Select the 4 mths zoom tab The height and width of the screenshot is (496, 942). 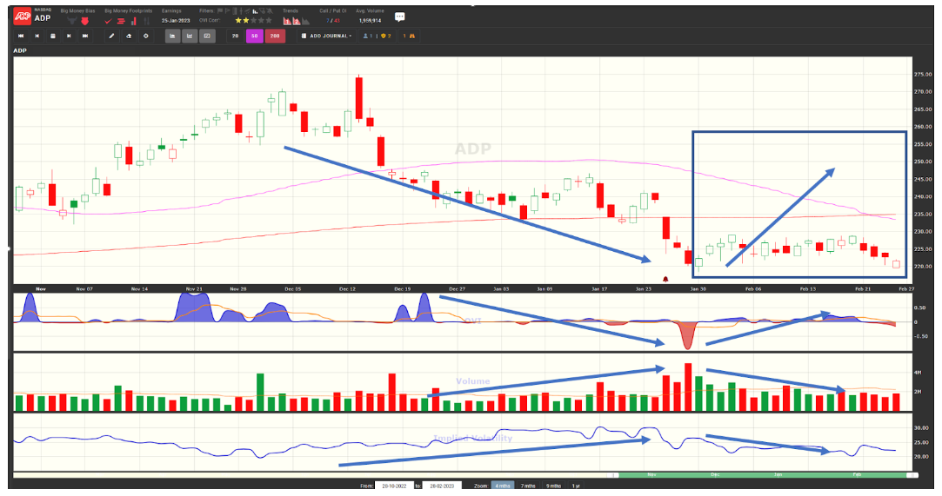(502, 486)
